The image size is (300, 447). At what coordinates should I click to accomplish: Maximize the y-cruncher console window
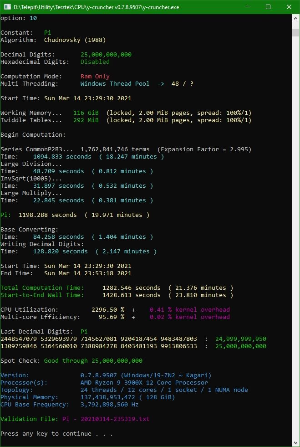tap(268, 7)
